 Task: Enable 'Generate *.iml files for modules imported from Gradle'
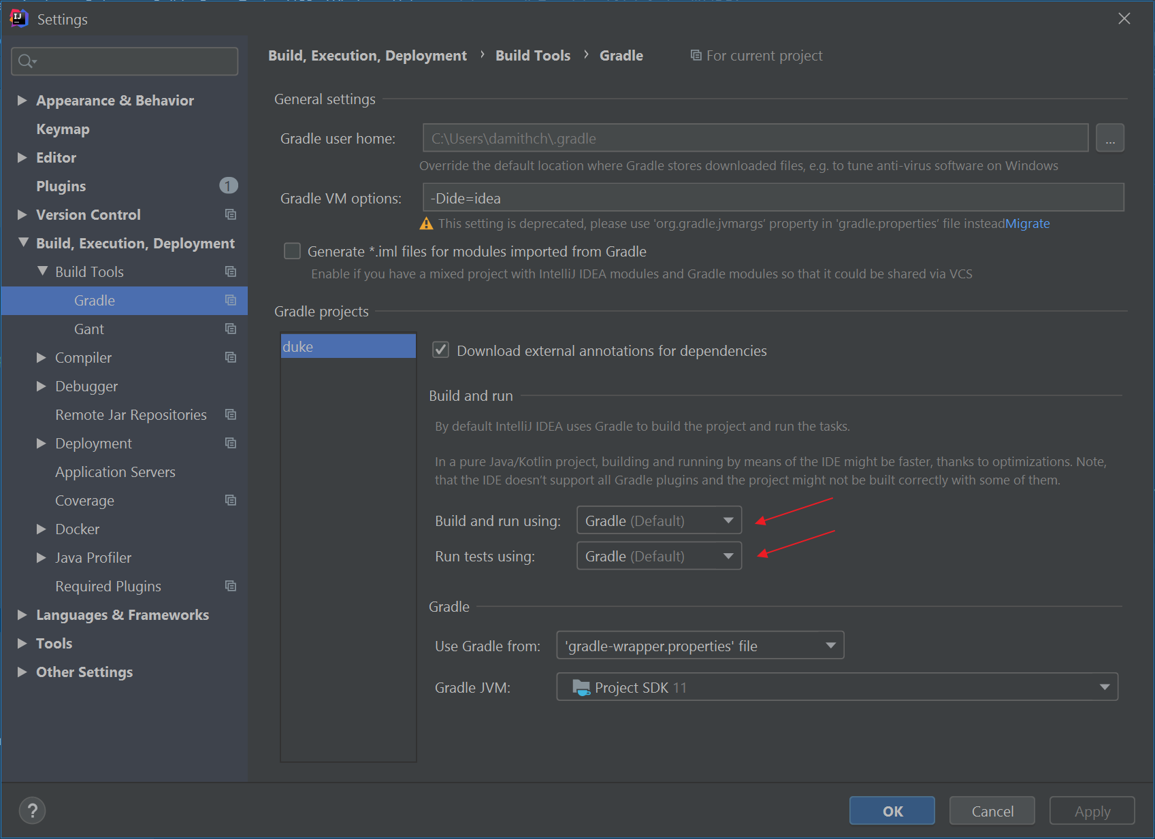[292, 250]
